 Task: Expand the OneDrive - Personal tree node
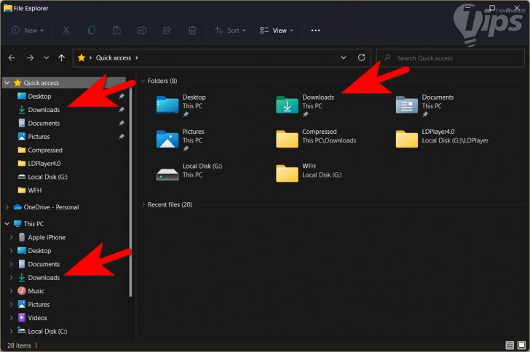click(7, 207)
